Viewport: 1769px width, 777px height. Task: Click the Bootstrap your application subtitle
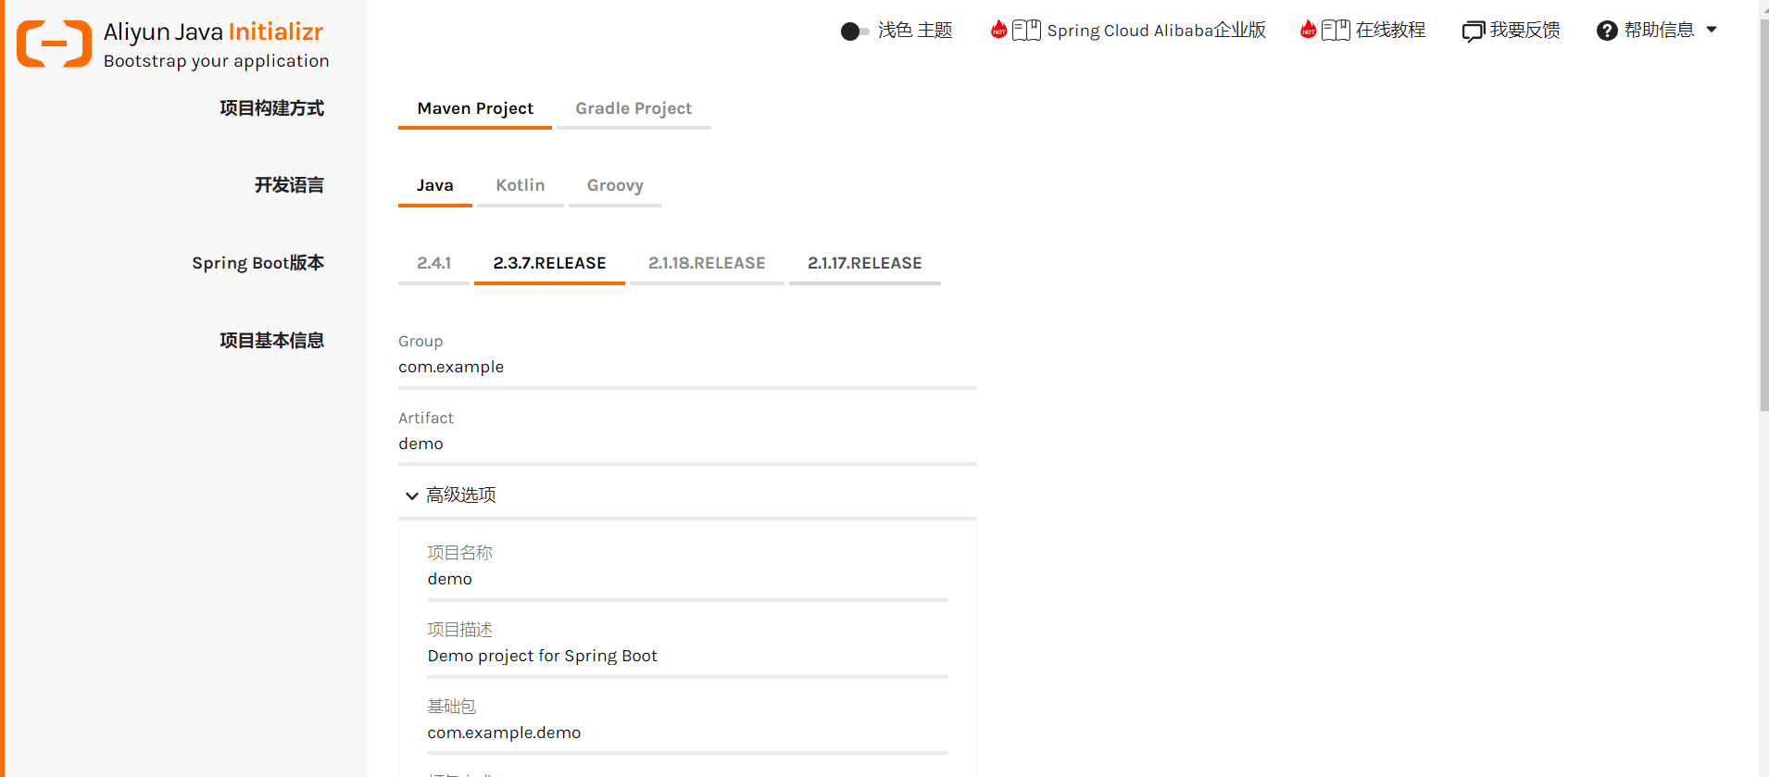(x=216, y=61)
